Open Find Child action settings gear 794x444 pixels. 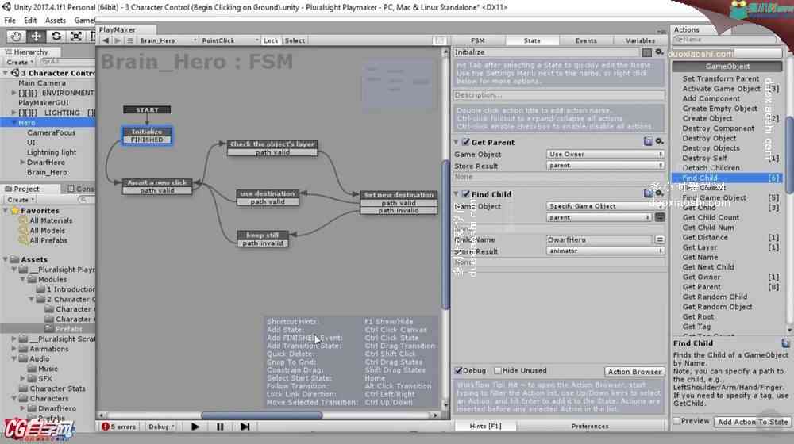coord(659,193)
